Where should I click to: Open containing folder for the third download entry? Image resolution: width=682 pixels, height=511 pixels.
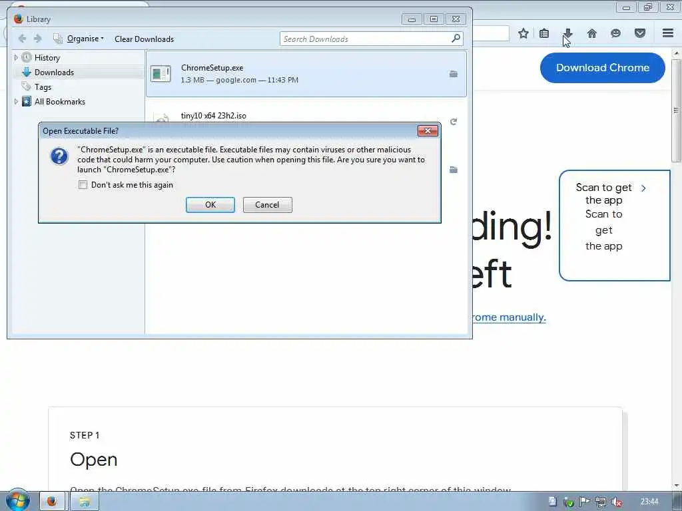coord(453,170)
